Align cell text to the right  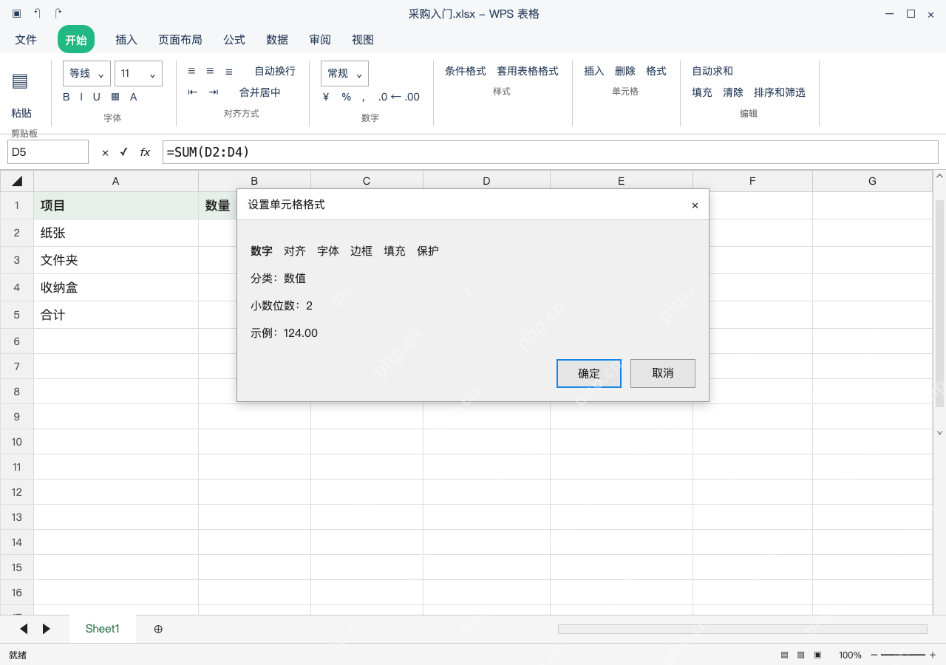point(229,71)
